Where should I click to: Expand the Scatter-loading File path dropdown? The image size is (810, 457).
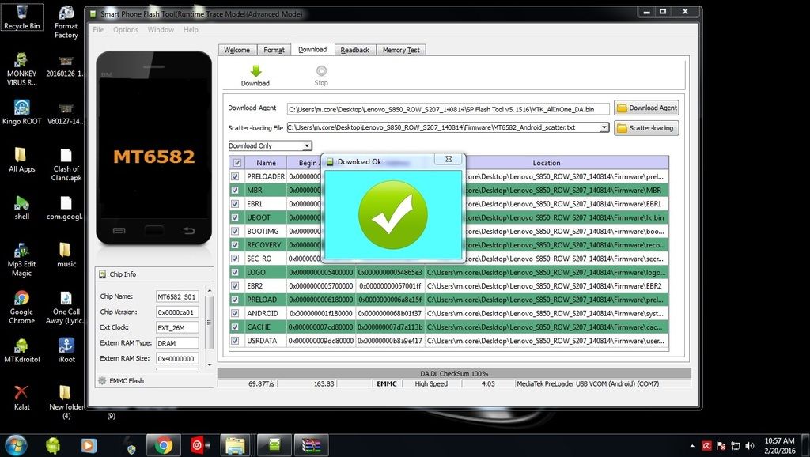604,127
